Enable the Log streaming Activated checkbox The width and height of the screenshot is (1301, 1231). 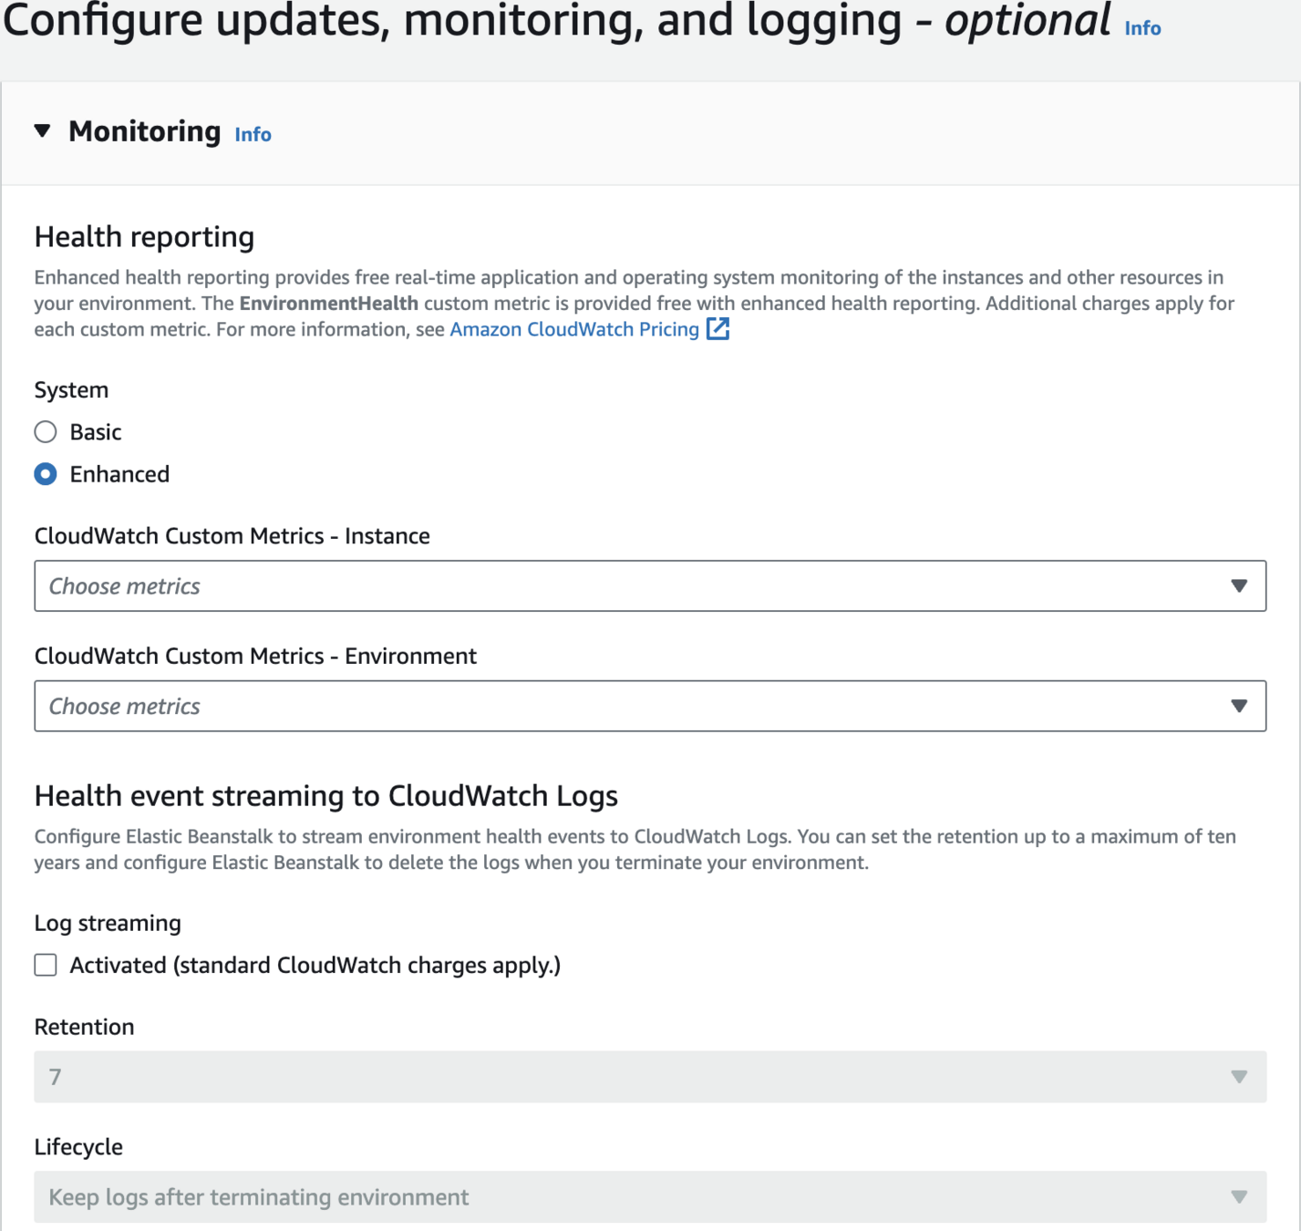46,965
